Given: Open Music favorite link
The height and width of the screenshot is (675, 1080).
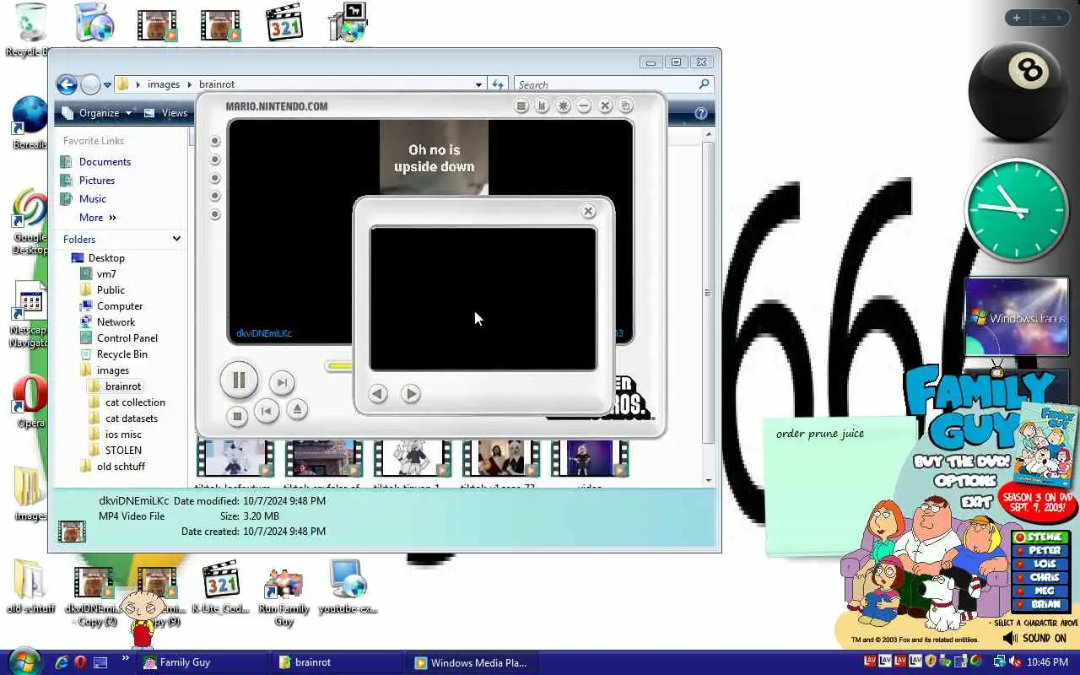Looking at the screenshot, I should [x=93, y=199].
